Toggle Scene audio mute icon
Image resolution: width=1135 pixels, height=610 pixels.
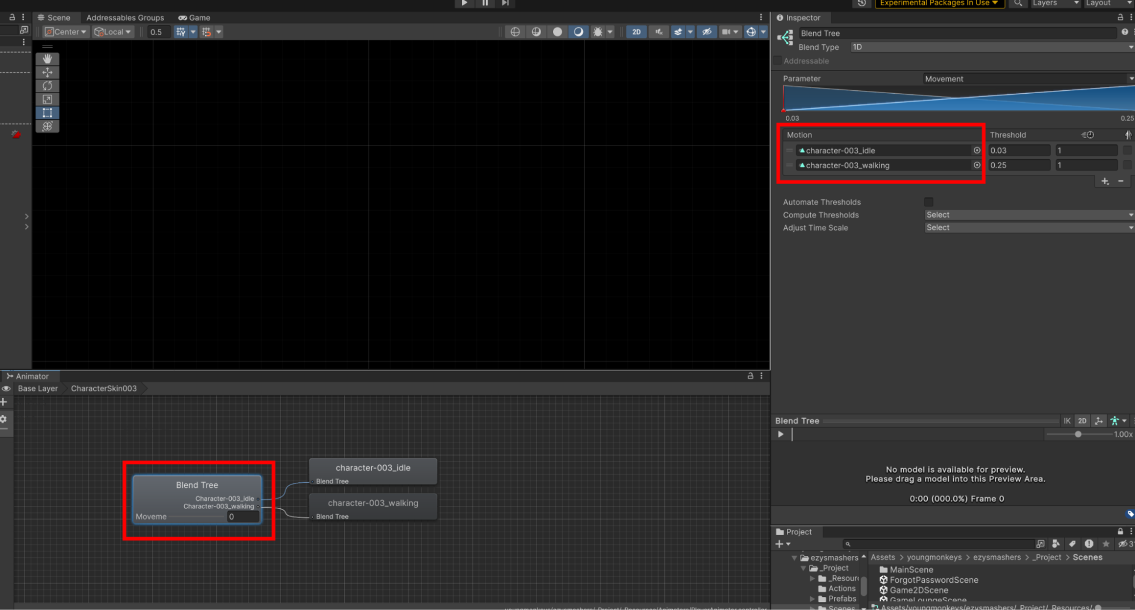659,32
